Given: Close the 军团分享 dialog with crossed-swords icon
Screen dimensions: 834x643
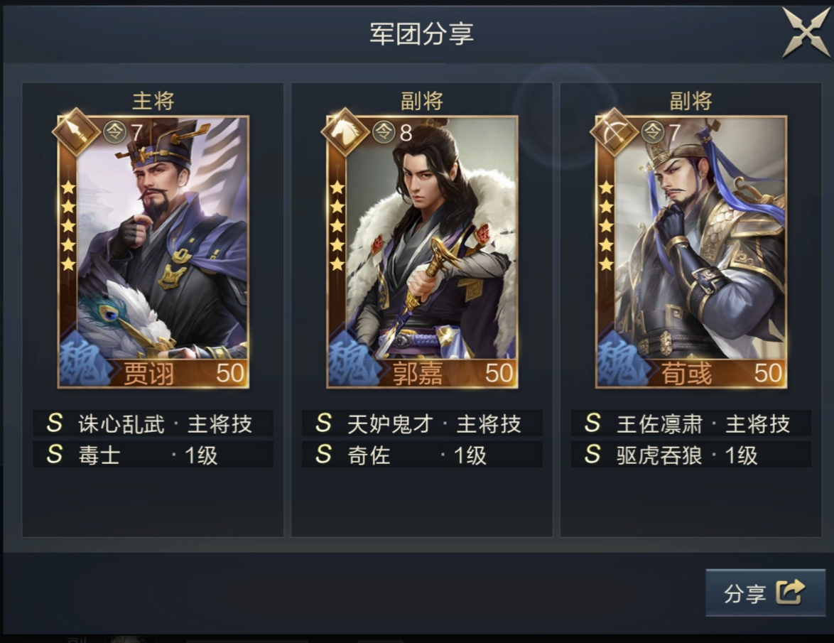Looking at the screenshot, I should tap(806, 33).
